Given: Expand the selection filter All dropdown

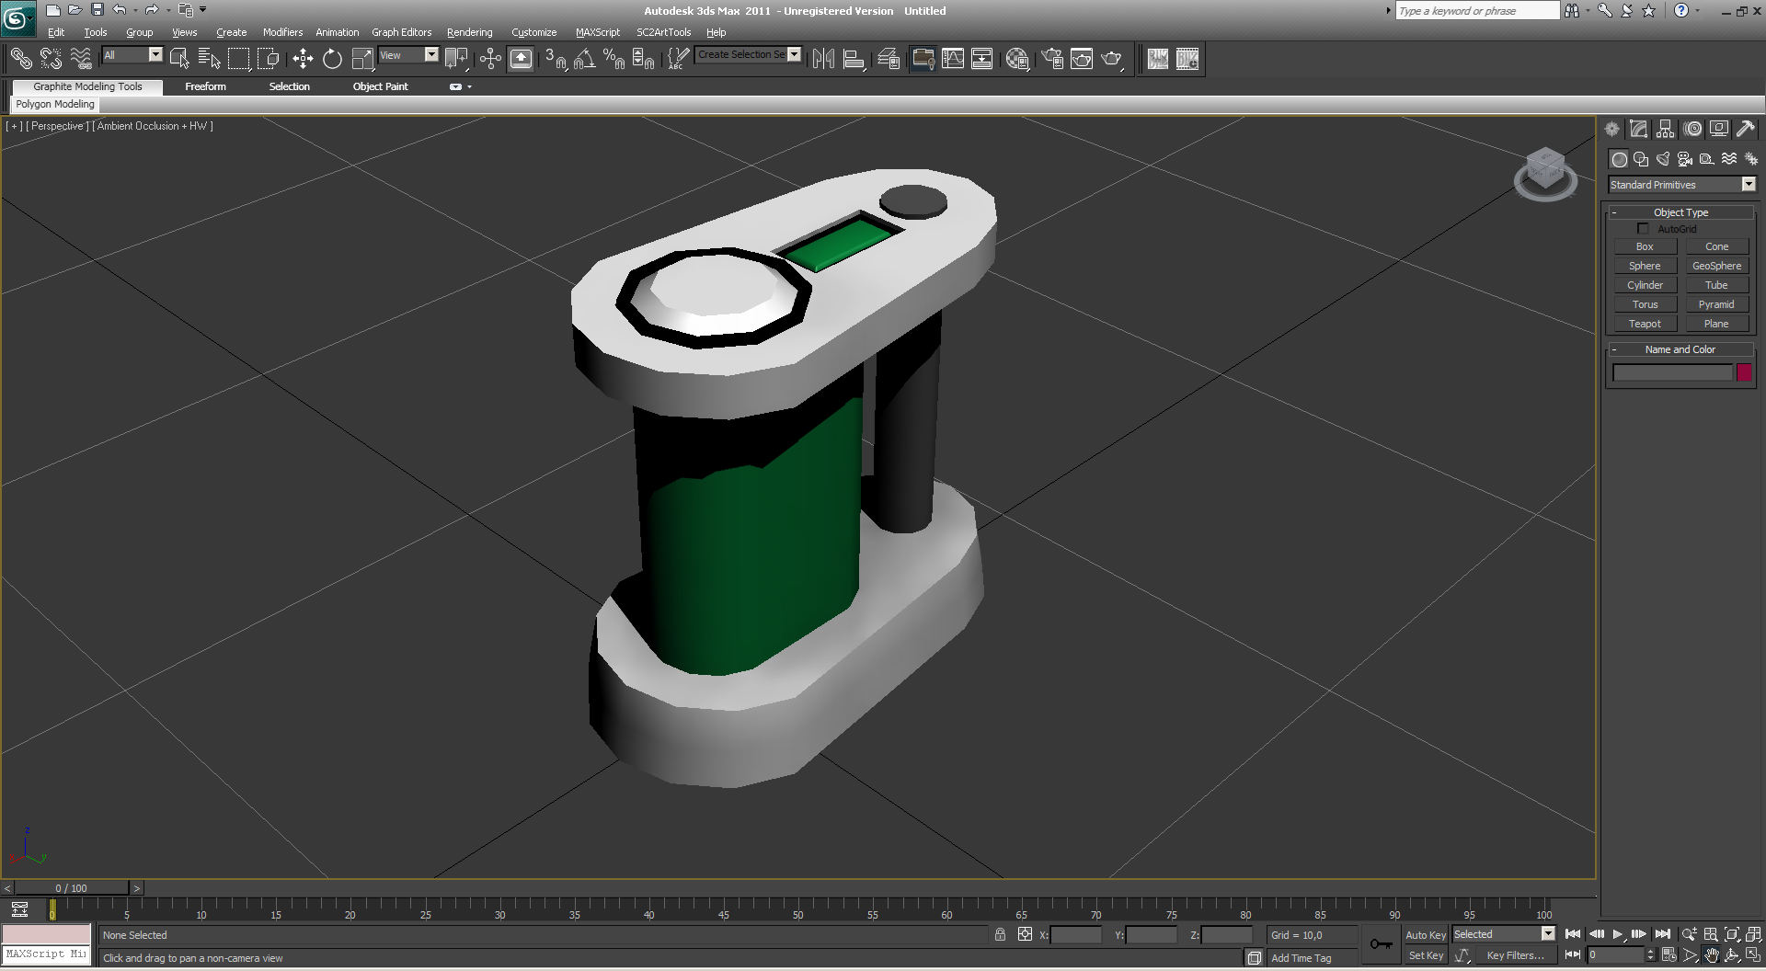Looking at the screenshot, I should pos(155,55).
